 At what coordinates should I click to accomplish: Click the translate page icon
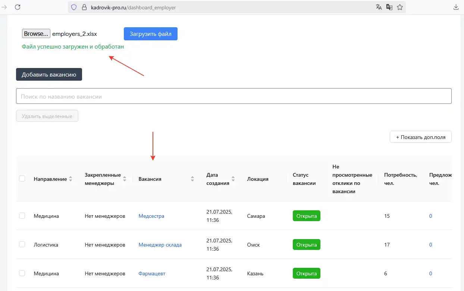click(x=379, y=7)
